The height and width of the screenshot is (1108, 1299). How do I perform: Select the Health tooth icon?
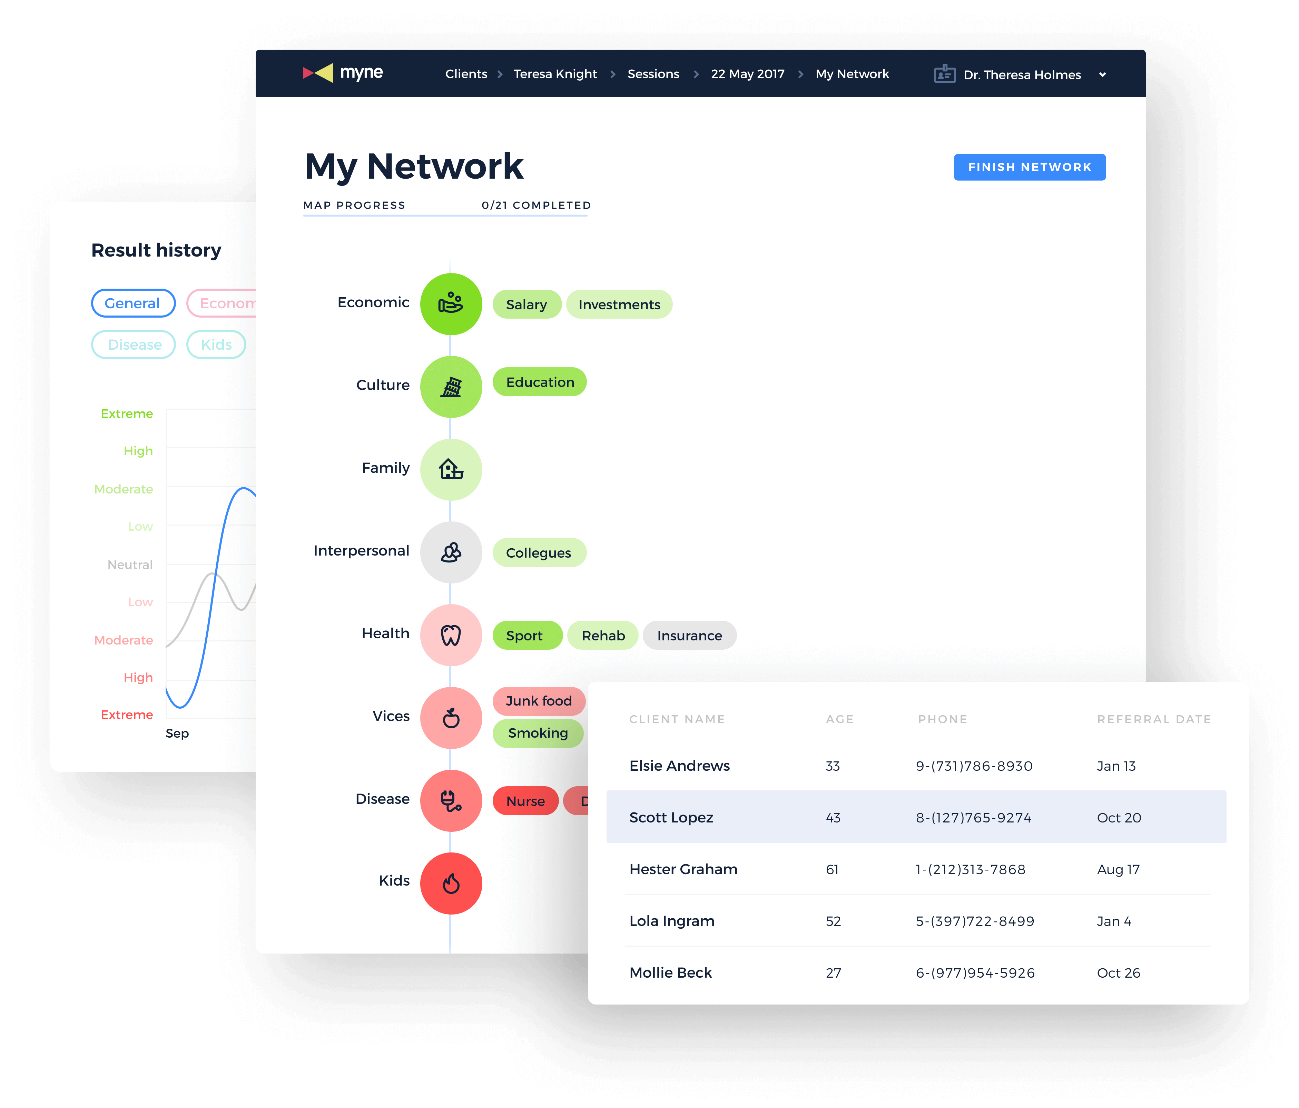(x=451, y=635)
